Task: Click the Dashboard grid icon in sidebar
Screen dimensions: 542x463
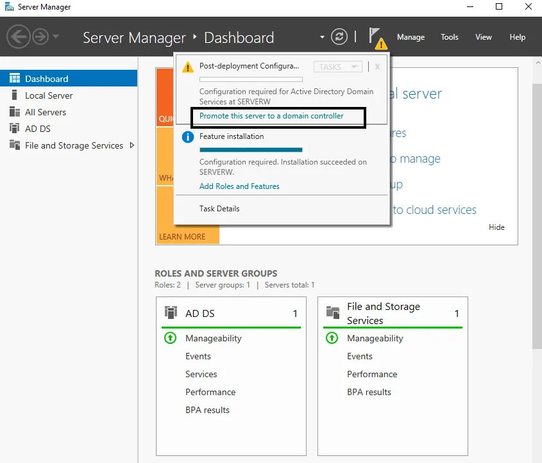Action: (15, 78)
